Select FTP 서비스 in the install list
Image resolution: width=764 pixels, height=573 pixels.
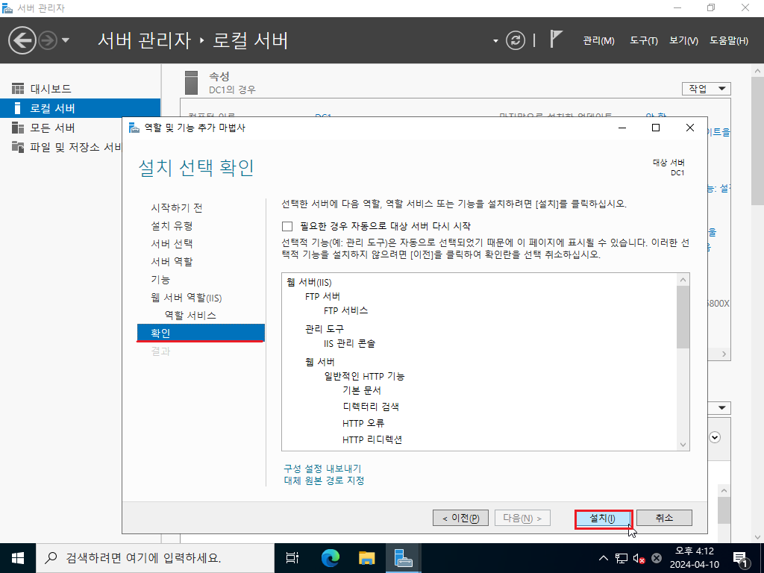(345, 310)
